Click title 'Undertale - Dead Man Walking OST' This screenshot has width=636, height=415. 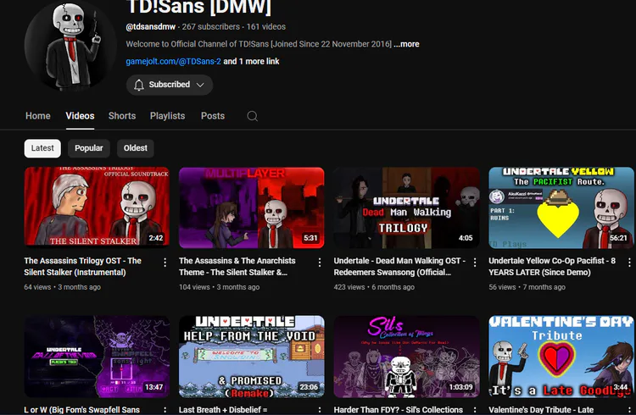click(x=399, y=267)
